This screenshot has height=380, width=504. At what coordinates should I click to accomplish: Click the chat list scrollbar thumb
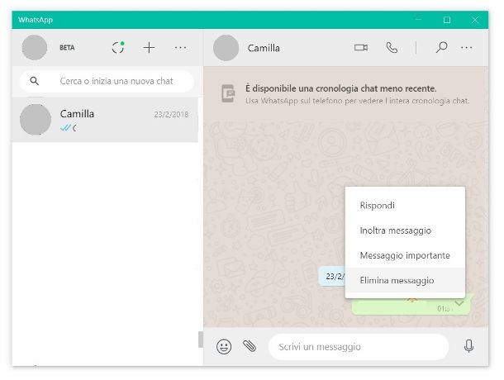(x=201, y=340)
